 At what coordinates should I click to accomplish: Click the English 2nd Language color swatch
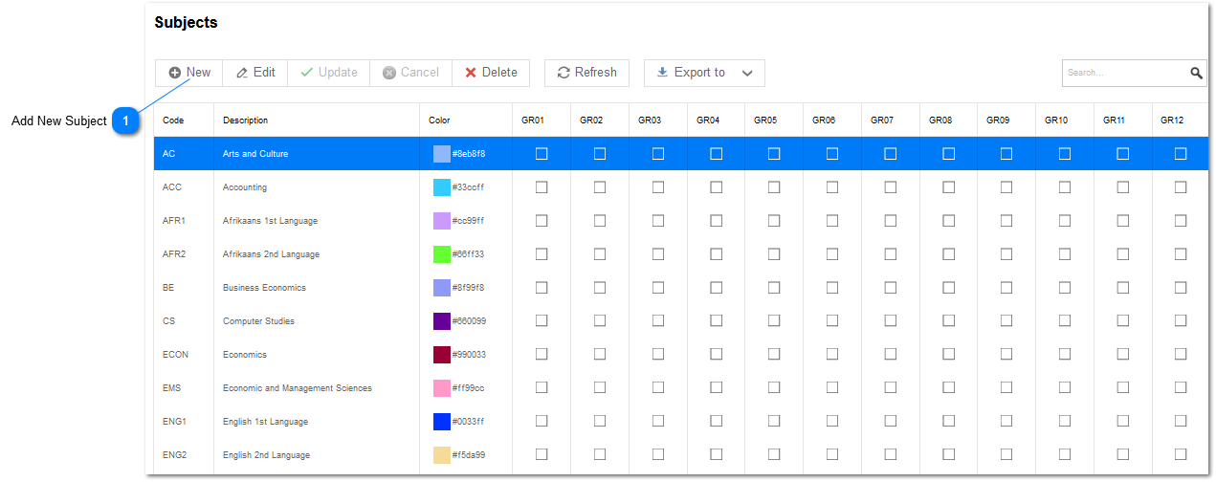tap(441, 455)
